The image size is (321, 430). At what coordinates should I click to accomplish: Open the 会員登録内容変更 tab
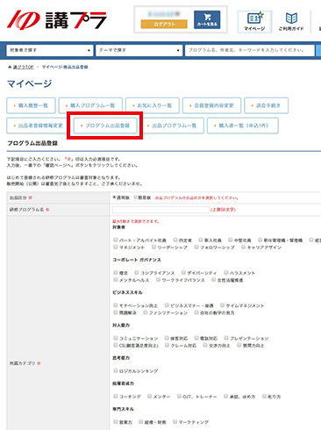tap(211, 105)
